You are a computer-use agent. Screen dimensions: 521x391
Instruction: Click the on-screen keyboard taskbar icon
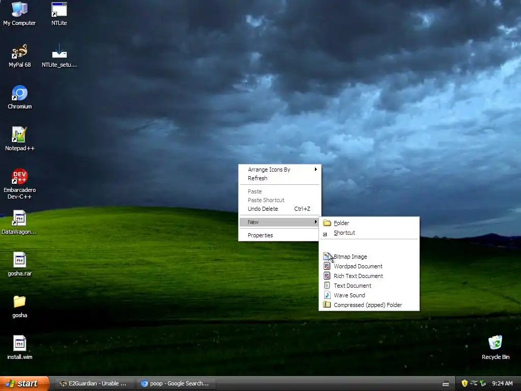click(x=446, y=384)
